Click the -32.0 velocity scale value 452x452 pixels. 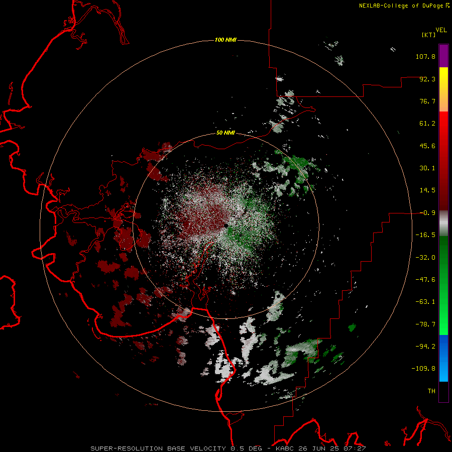pos(425,258)
